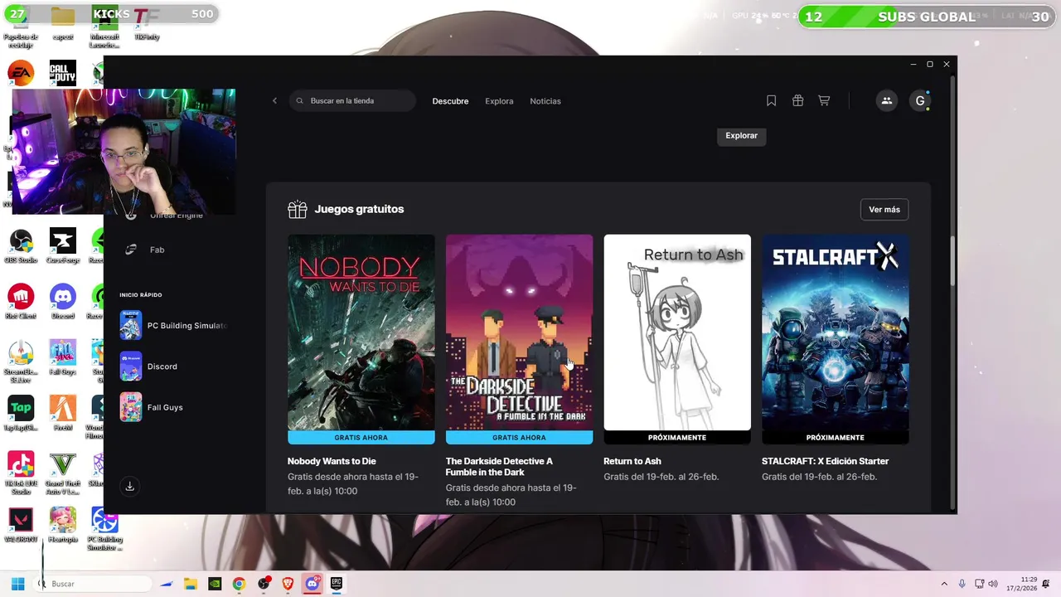The width and height of the screenshot is (1061, 597).
Task: Click 'The Darkside Detective A Fumble in the Dark' title
Action: coord(499,467)
